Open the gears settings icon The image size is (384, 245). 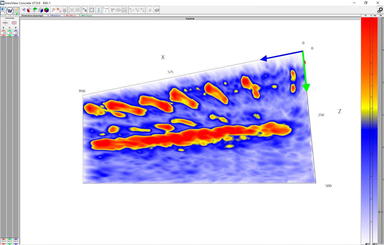(x=380, y=10)
